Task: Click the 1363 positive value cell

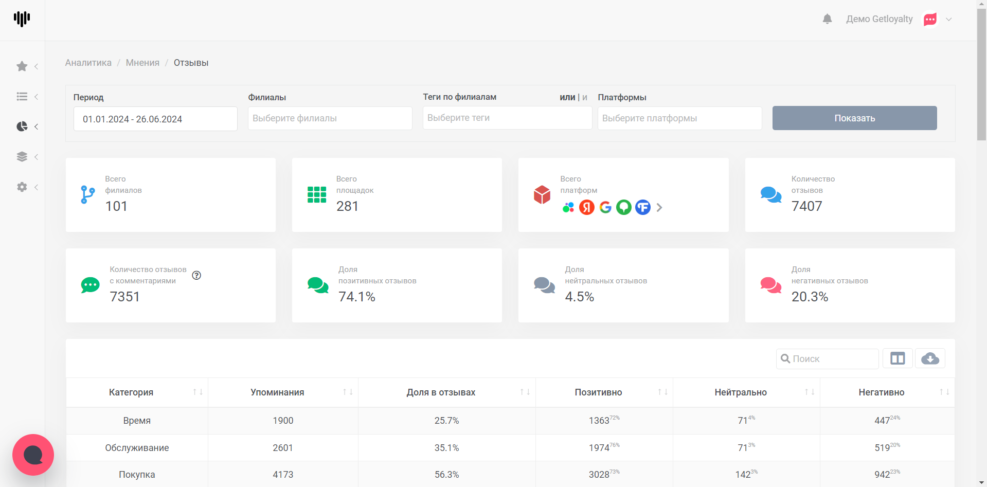Action: 604,421
